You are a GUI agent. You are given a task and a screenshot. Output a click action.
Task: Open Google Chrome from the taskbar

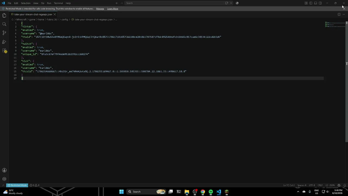(x=203, y=192)
